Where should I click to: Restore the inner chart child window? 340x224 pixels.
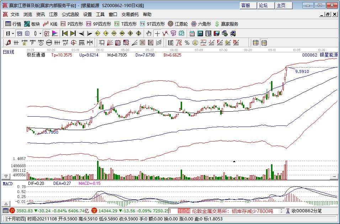pos(328,15)
